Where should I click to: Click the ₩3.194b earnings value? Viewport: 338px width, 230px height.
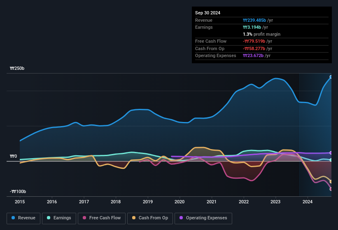252,27
